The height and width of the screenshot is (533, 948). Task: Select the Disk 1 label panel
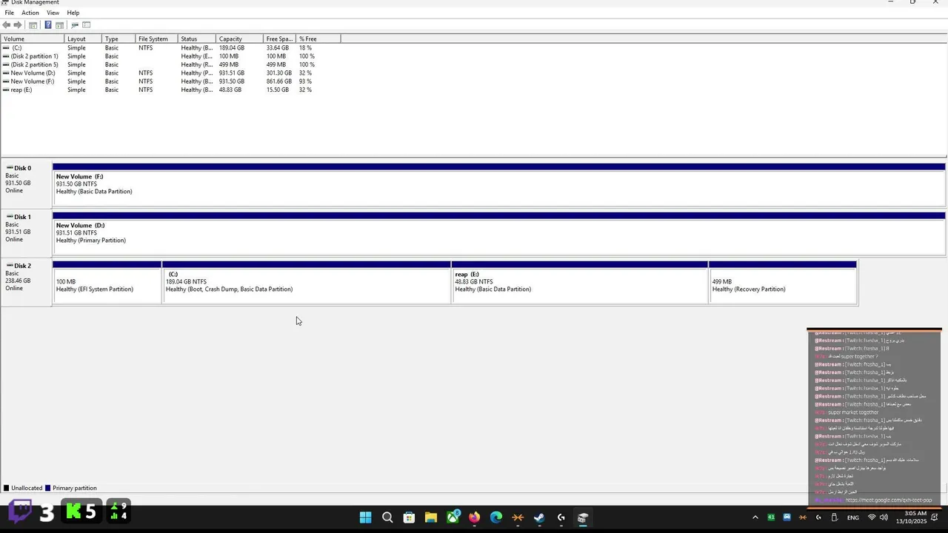(26, 233)
